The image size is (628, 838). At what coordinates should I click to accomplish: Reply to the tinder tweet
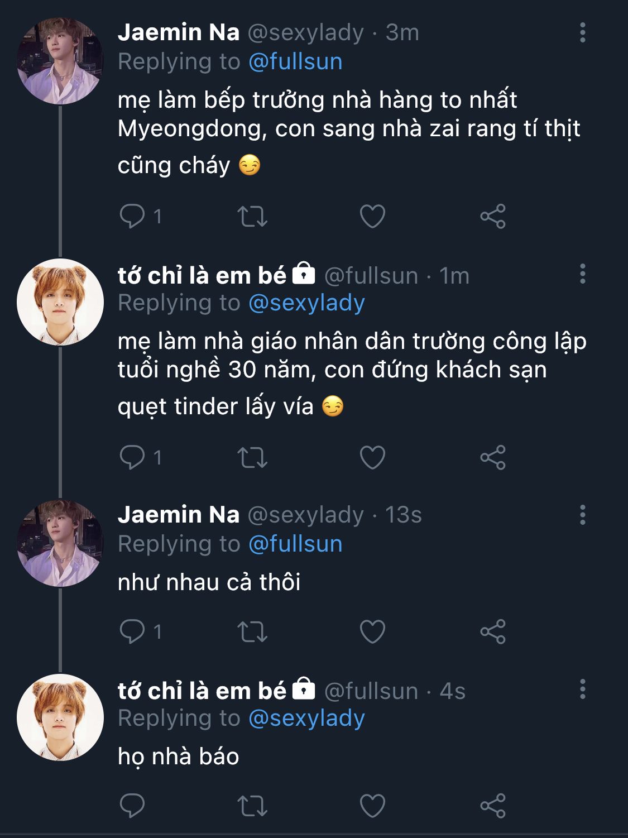coord(132,457)
